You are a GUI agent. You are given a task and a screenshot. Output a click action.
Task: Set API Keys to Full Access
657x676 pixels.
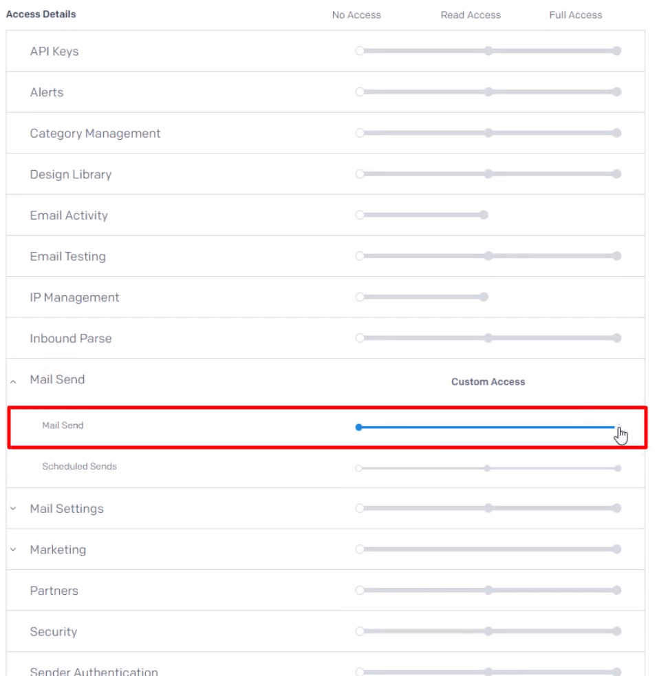click(617, 51)
